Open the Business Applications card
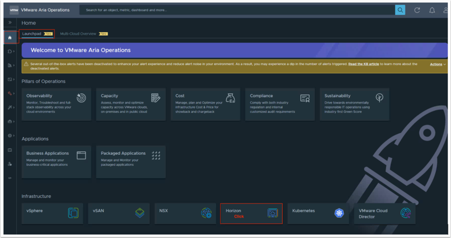 pyautogui.click(x=56, y=161)
